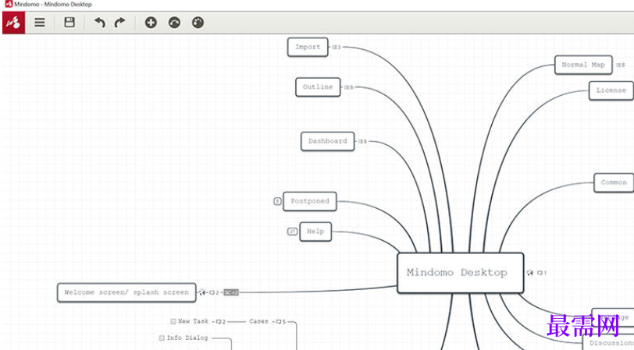Click the relationship arc toolbar icon

[x=174, y=23]
